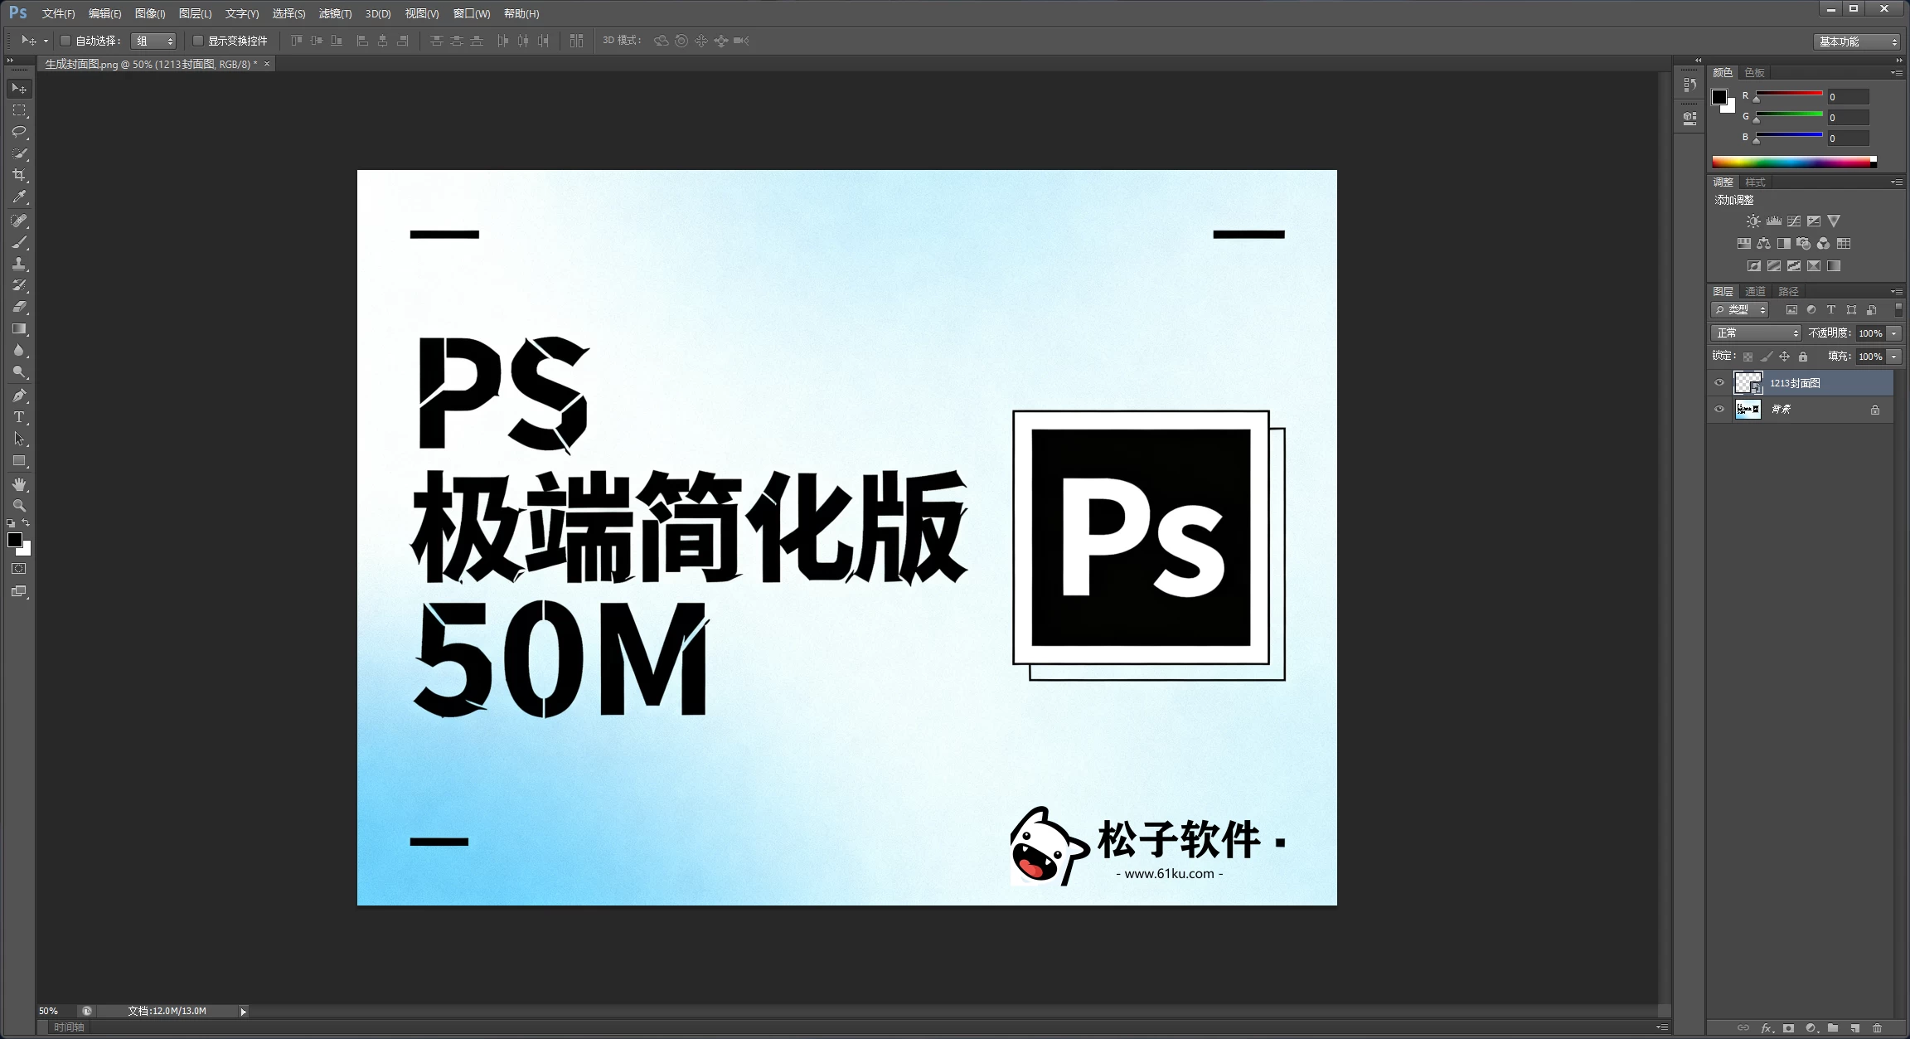The height and width of the screenshot is (1039, 1910).
Task: Add a Levels adjustment
Action: 1773,221
